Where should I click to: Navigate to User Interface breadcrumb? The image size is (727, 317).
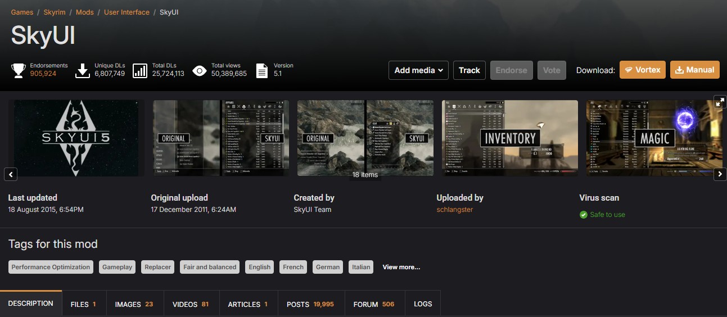pyautogui.click(x=127, y=12)
